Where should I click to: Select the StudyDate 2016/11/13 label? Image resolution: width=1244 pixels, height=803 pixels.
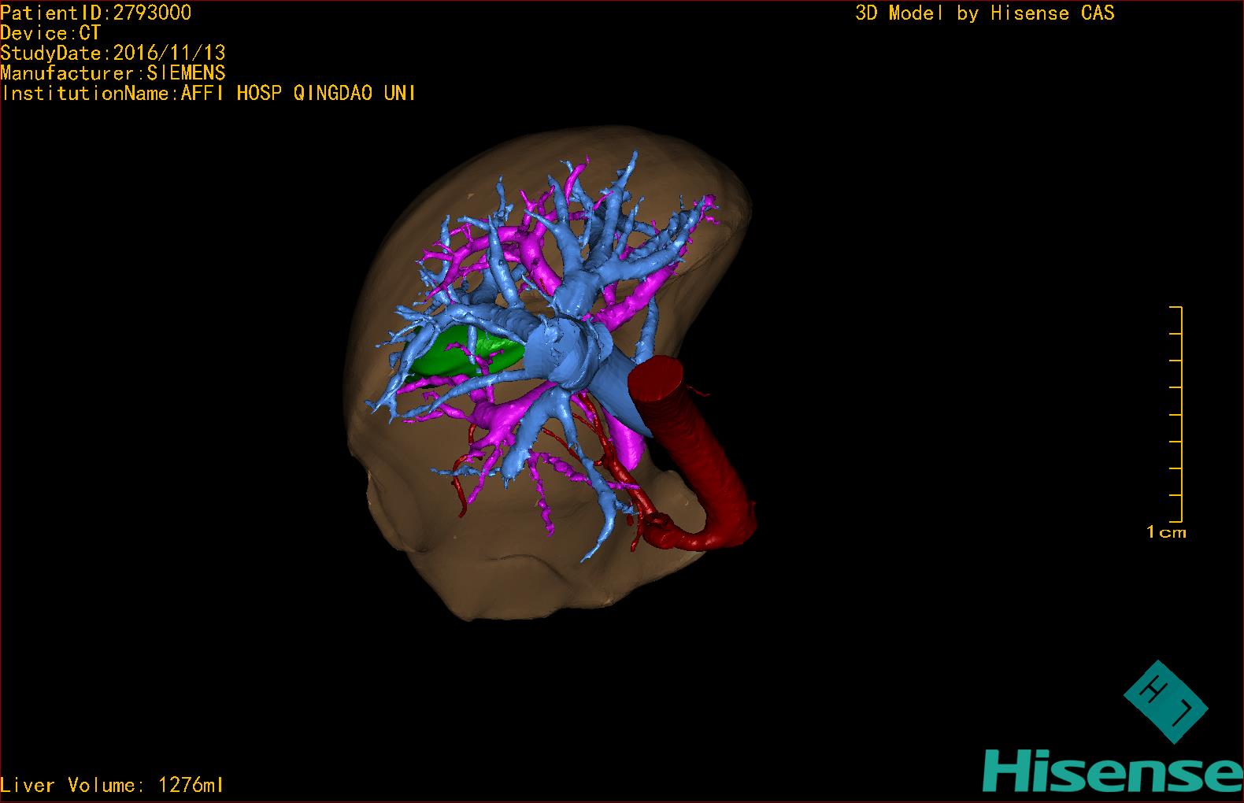[x=113, y=54]
